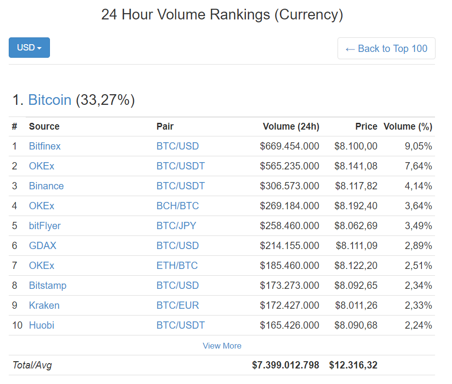
Task: Click the Huobi volume $165.426.000
Action: (x=290, y=325)
